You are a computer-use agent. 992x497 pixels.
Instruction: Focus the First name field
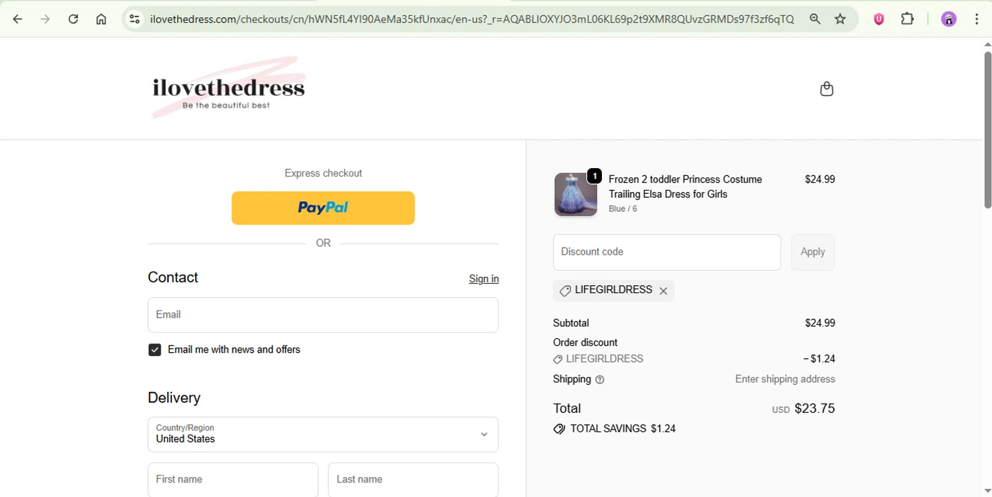pyautogui.click(x=233, y=480)
